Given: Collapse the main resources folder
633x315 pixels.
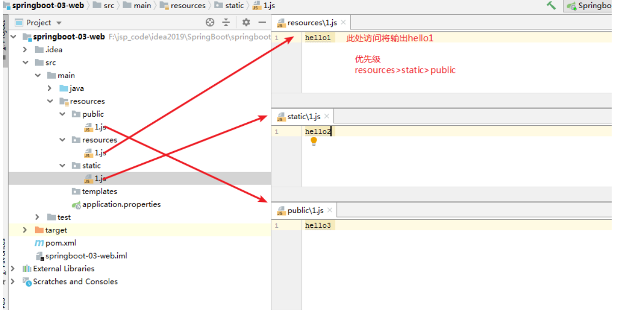Looking at the screenshot, I should pyautogui.click(x=50, y=101).
